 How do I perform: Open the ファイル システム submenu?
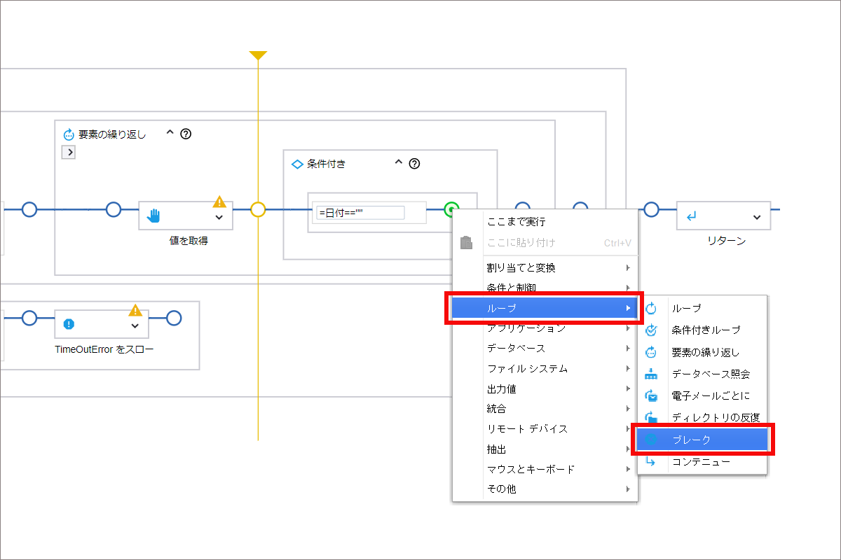(545, 368)
